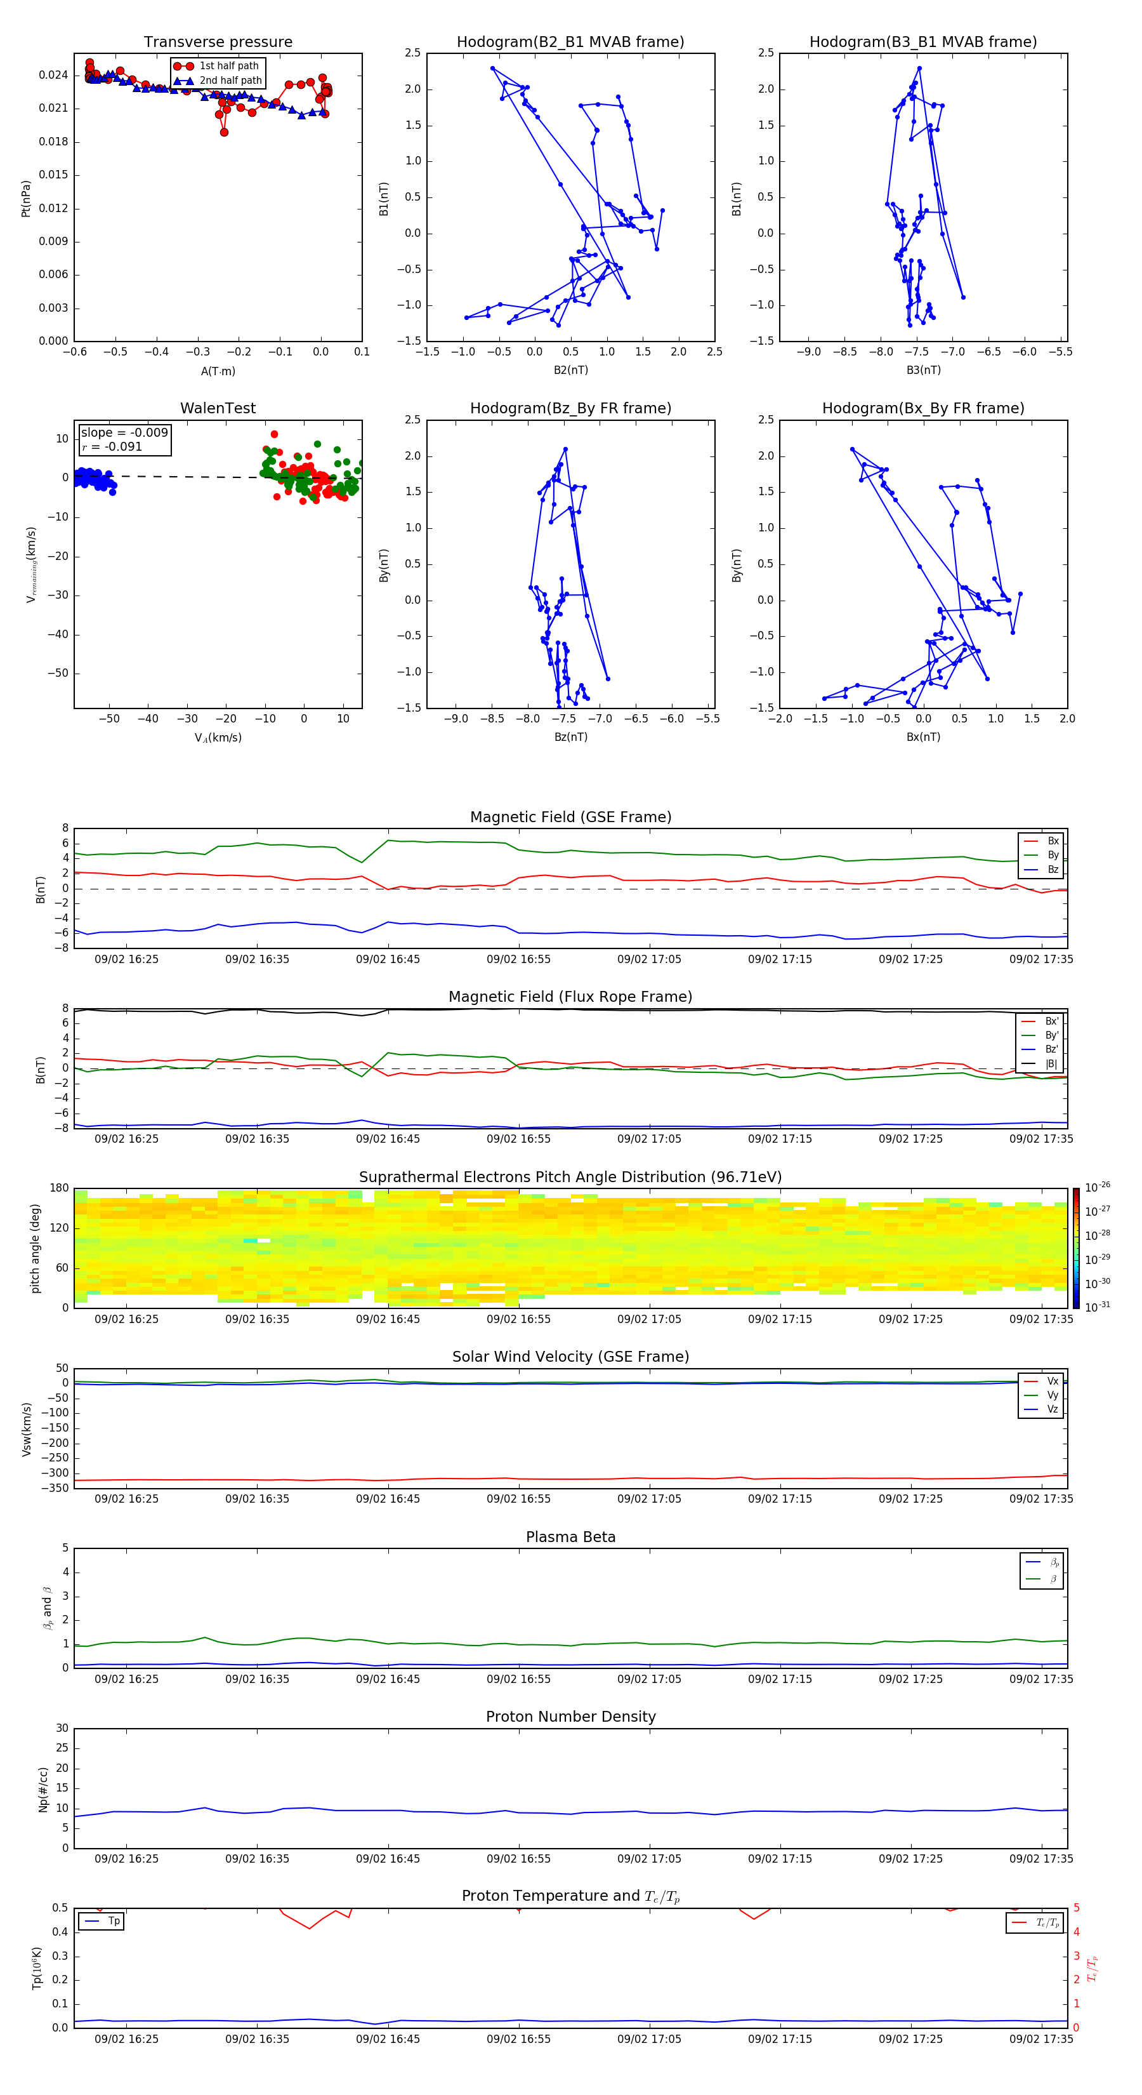Click the 'Hodogram(B3_B1 MVAB frame)' title

point(923,43)
